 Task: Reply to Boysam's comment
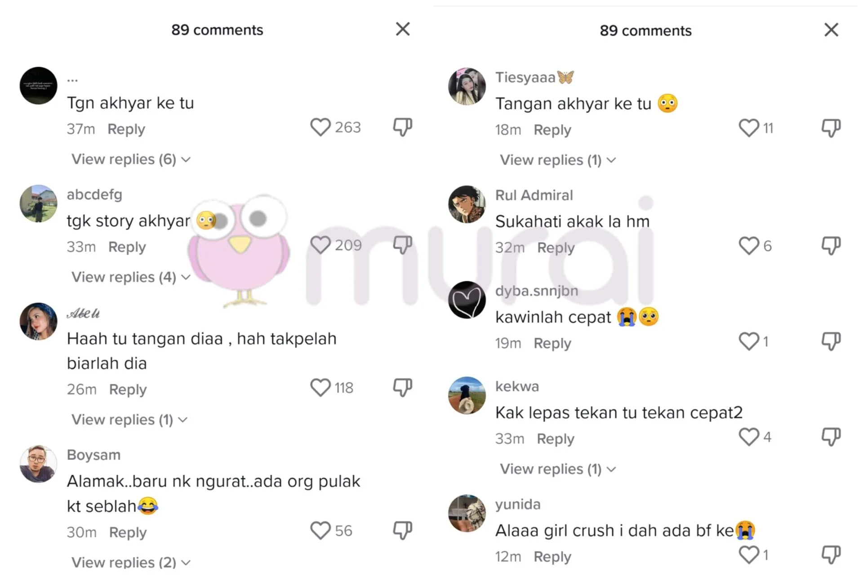[x=128, y=532]
